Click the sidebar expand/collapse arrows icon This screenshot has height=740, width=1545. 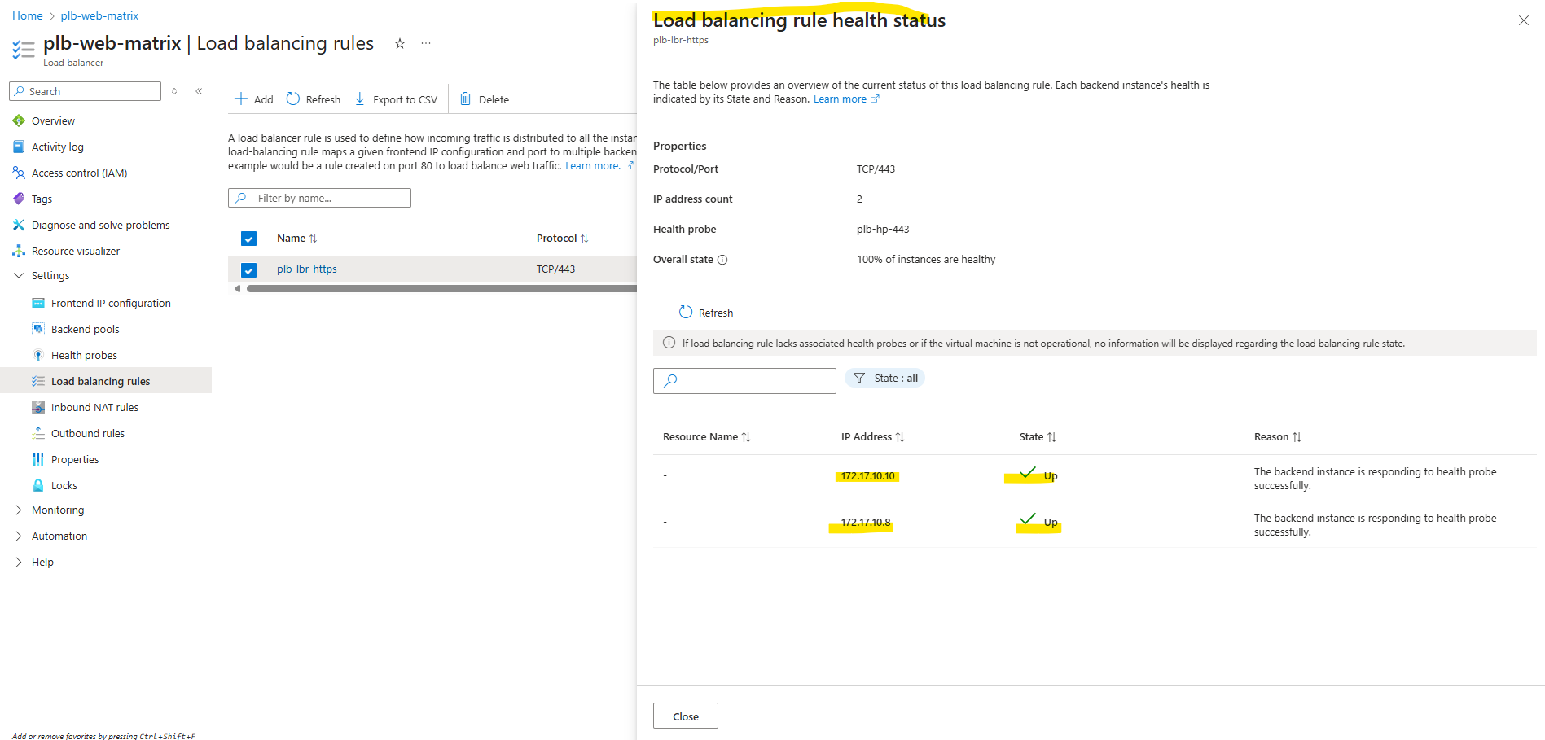tap(174, 91)
